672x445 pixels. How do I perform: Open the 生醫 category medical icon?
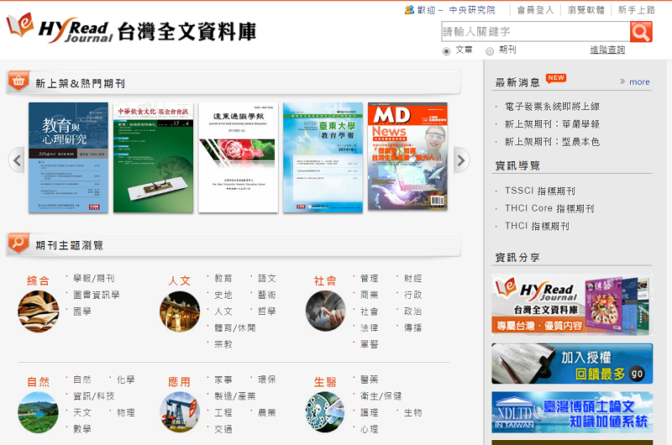pyautogui.click(x=325, y=411)
